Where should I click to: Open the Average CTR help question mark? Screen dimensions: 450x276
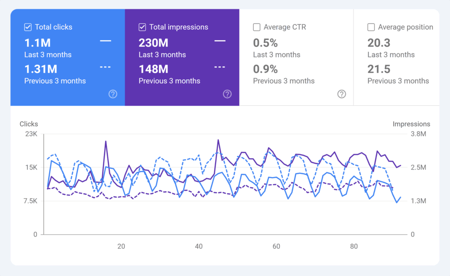pyautogui.click(x=342, y=94)
